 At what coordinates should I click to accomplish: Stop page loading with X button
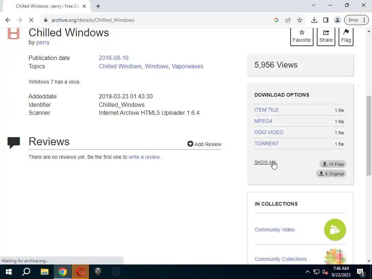pyautogui.click(x=31, y=20)
